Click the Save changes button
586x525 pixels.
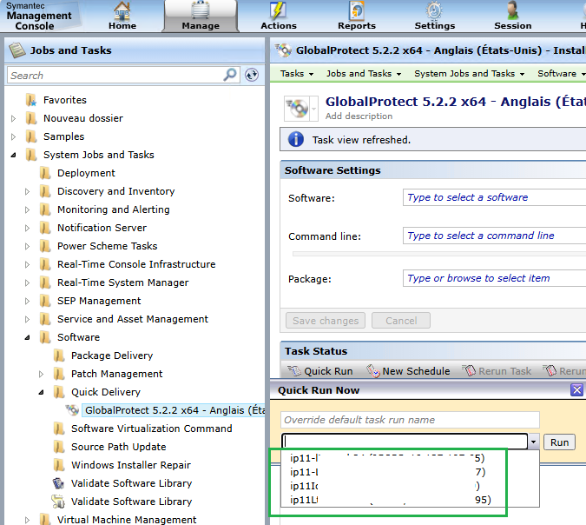click(326, 321)
